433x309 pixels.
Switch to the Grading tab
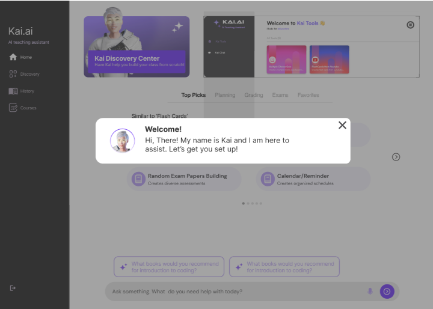click(x=254, y=95)
